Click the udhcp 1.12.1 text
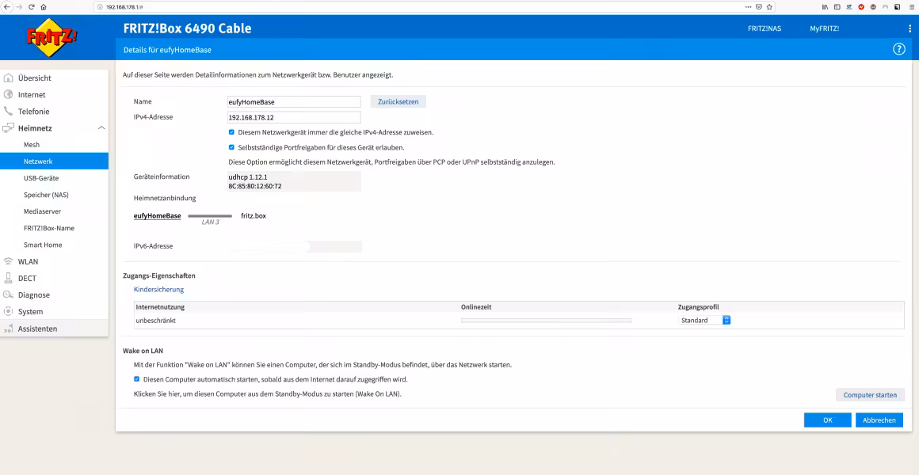Screen dimensions: 919x475 tap(248, 177)
